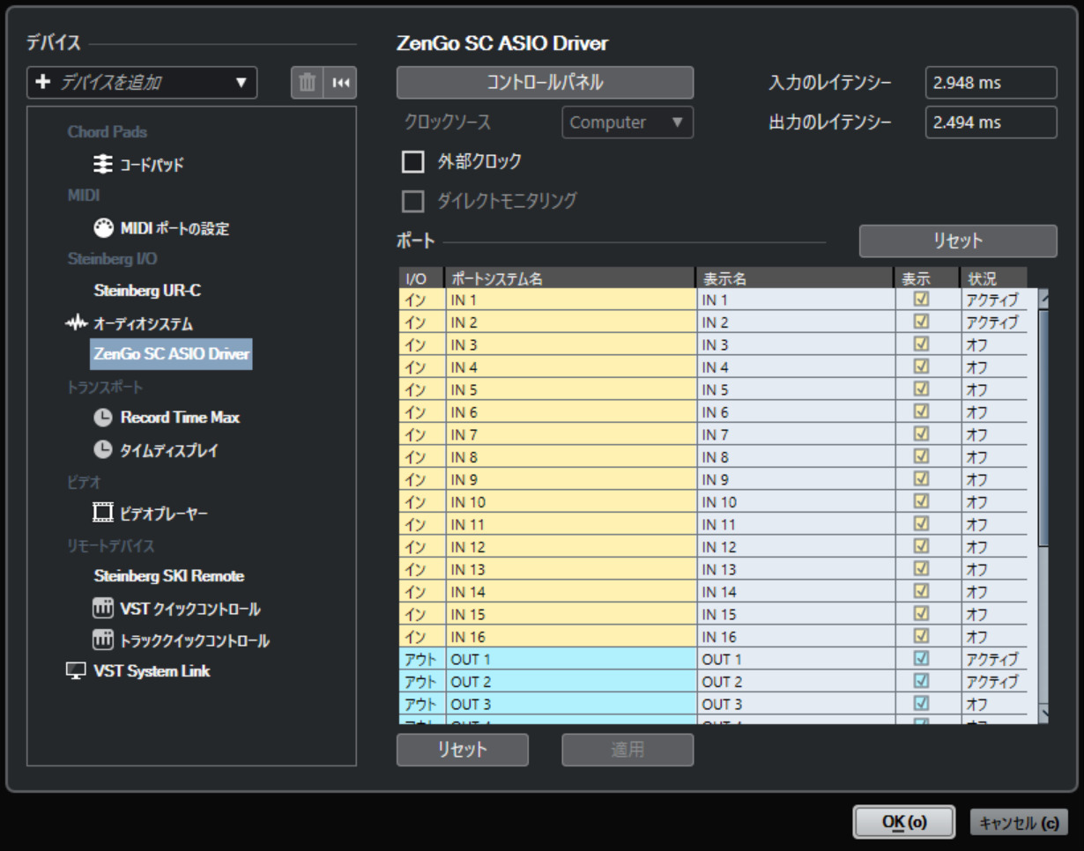Select the オーディオシステム entry
This screenshot has width=1084, height=851.
[144, 323]
